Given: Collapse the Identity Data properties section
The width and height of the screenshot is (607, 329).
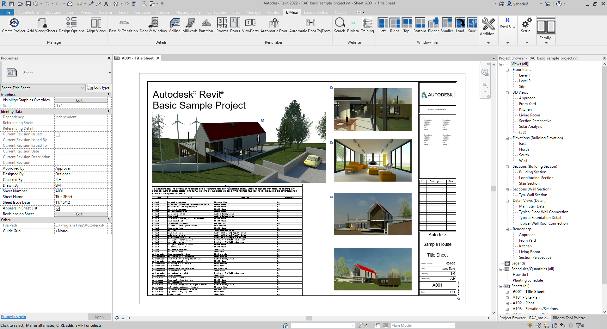Looking at the screenshot, I should point(108,112).
